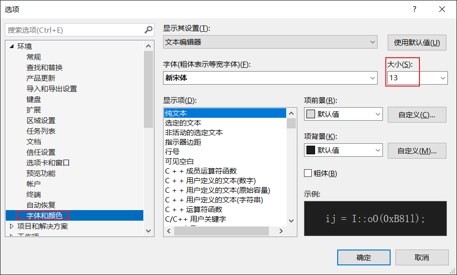
Task: Open 信任设置 page
Action: (x=41, y=152)
